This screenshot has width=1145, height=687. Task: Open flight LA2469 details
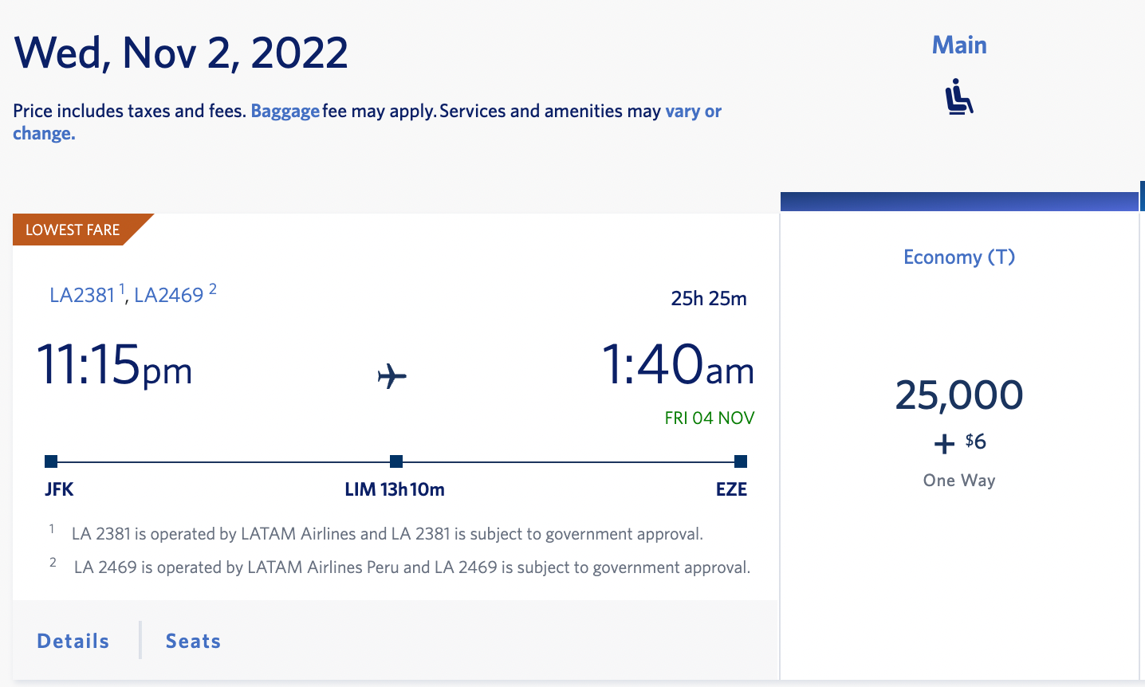coord(169,295)
